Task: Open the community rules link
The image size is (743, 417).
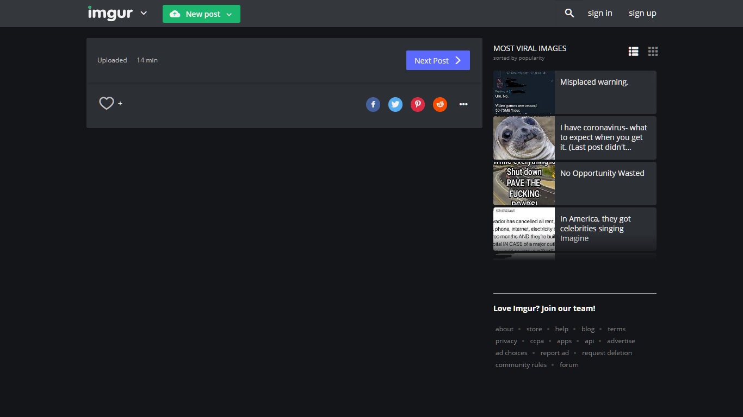Action: [521, 365]
